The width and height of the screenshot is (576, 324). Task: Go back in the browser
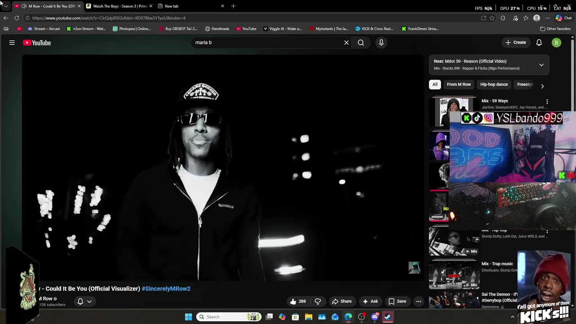[5, 18]
